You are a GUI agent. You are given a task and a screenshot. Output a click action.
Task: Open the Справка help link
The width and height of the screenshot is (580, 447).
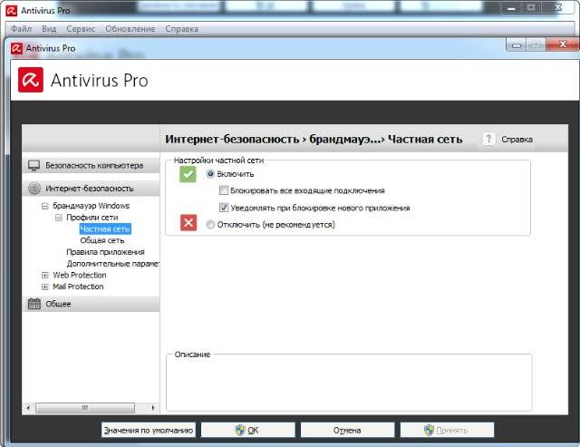517,140
